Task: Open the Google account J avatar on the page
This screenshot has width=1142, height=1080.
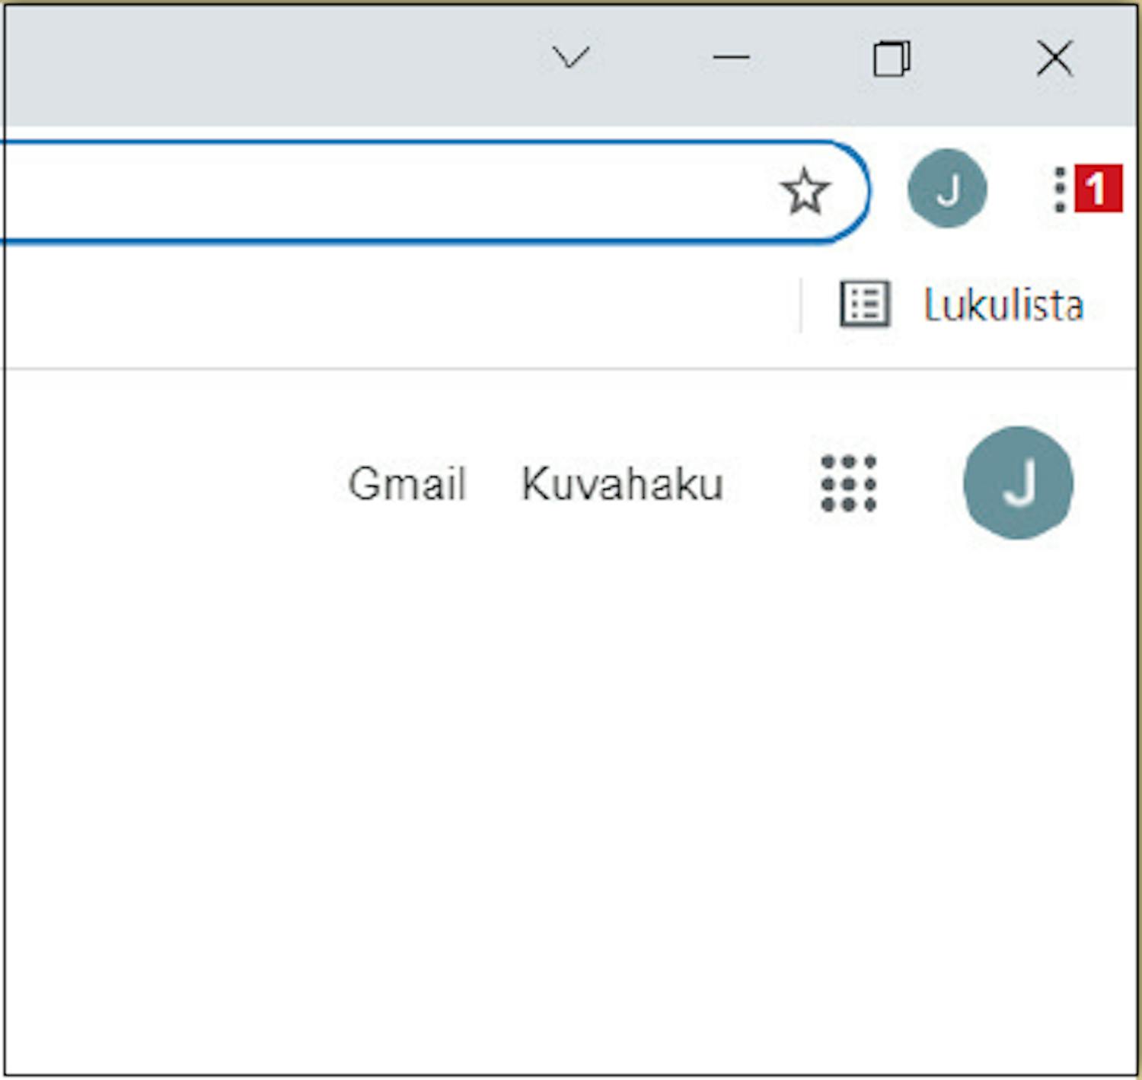Action: tap(1018, 483)
